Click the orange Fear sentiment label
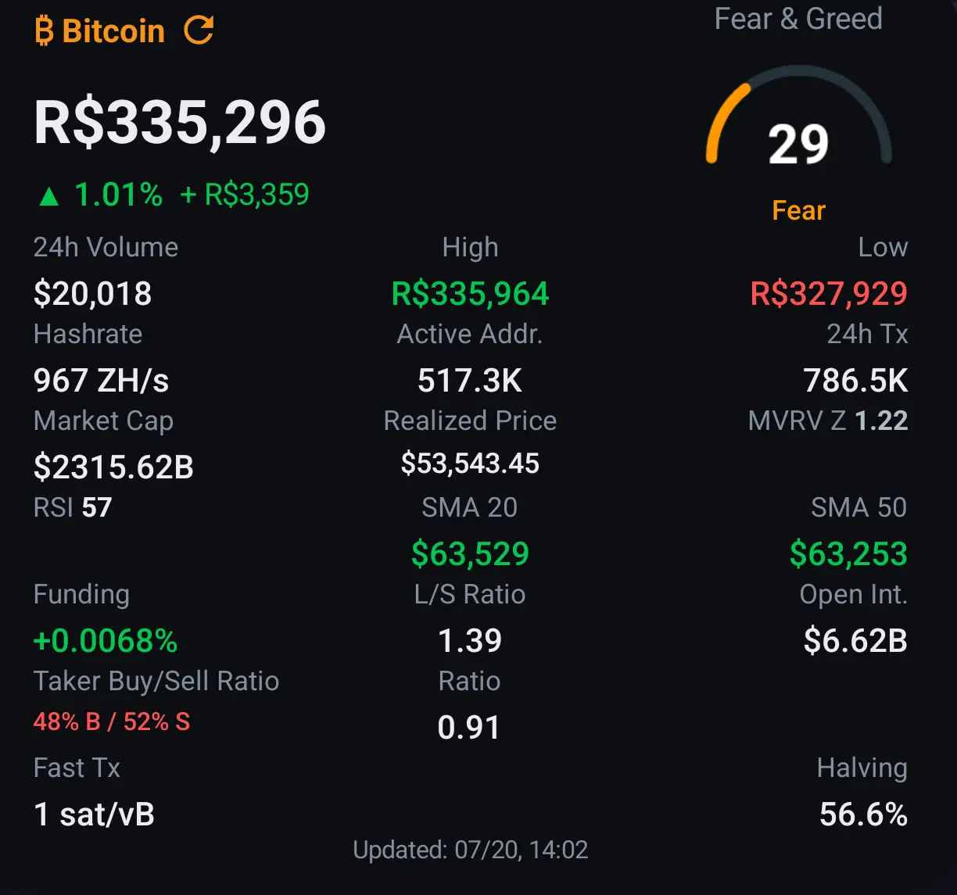This screenshot has width=957, height=895. (798, 210)
